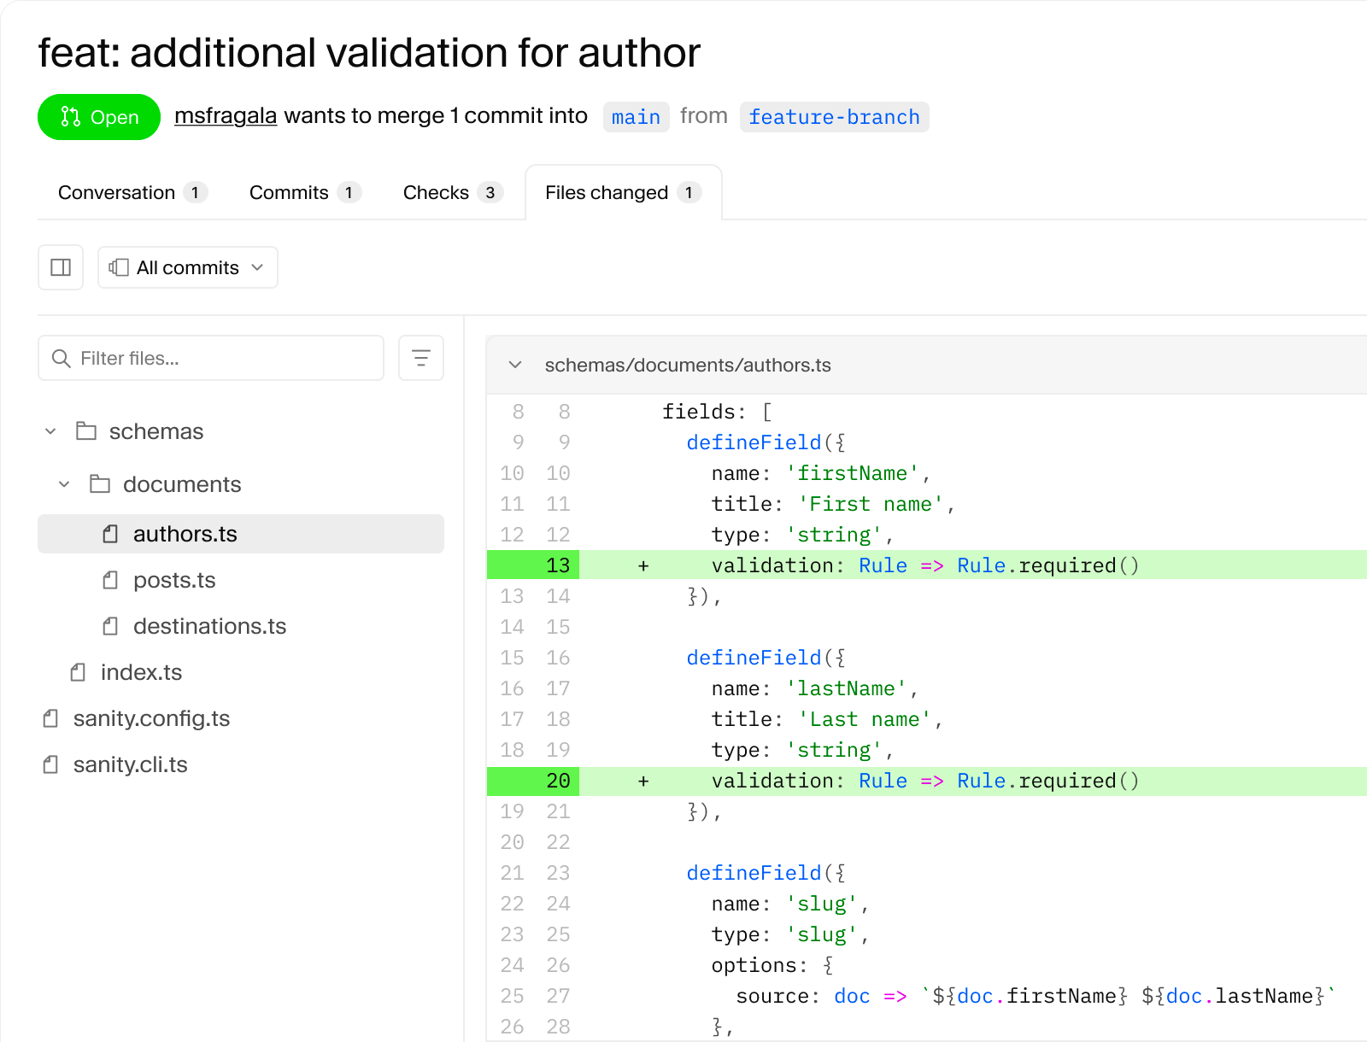
Task: Click added line number 13
Action: (x=558, y=565)
